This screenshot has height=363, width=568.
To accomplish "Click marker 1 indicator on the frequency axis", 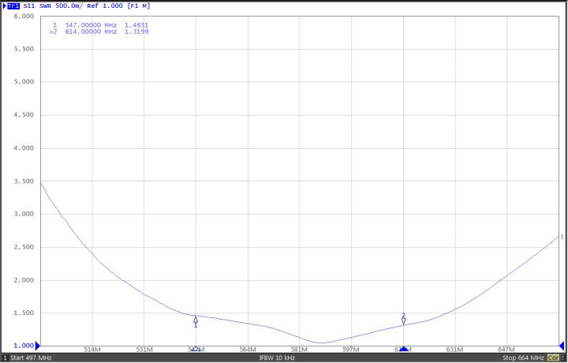I will [x=196, y=349].
